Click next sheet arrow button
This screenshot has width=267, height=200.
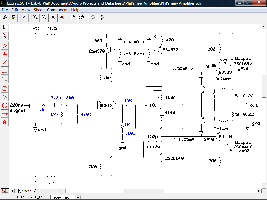[x=16, y=191]
